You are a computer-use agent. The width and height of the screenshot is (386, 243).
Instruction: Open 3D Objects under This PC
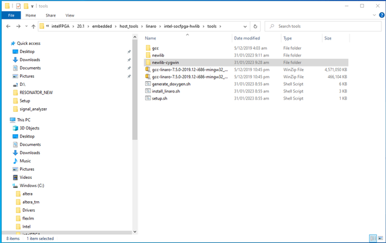tap(29, 128)
